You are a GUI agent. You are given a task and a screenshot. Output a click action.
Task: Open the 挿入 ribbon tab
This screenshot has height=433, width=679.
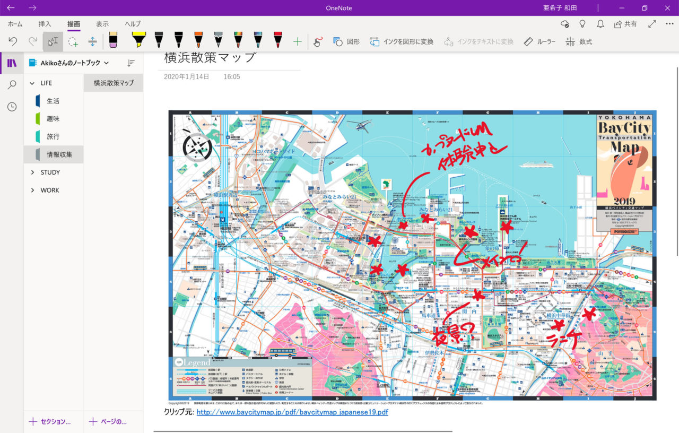45,24
